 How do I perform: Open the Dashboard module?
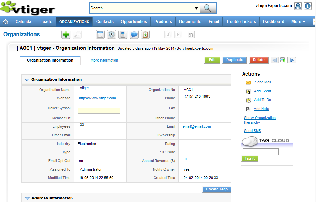pos(274,22)
